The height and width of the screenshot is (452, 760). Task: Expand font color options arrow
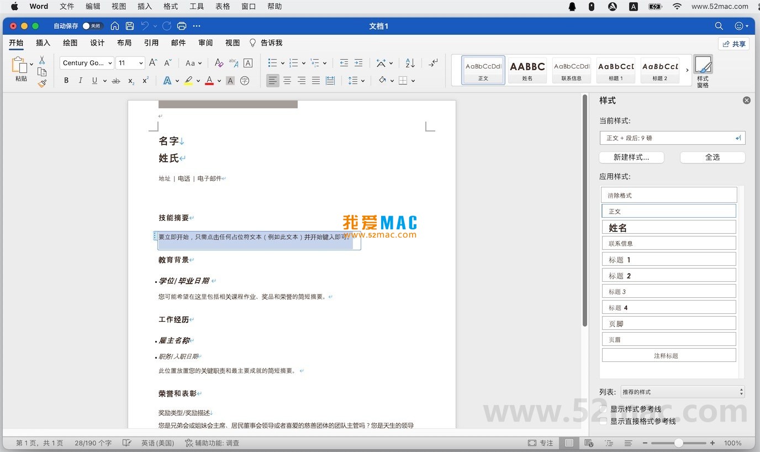coord(219,81)
